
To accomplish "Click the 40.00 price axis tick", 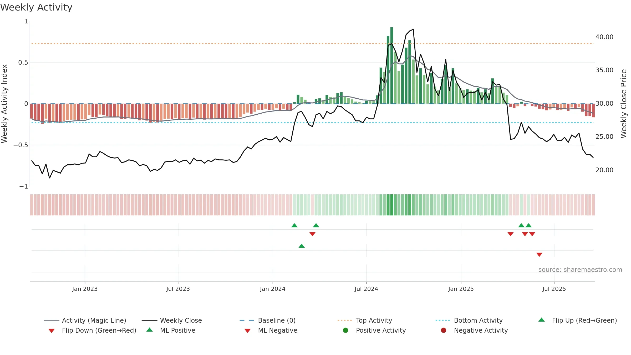I will [x=604, y=37].
